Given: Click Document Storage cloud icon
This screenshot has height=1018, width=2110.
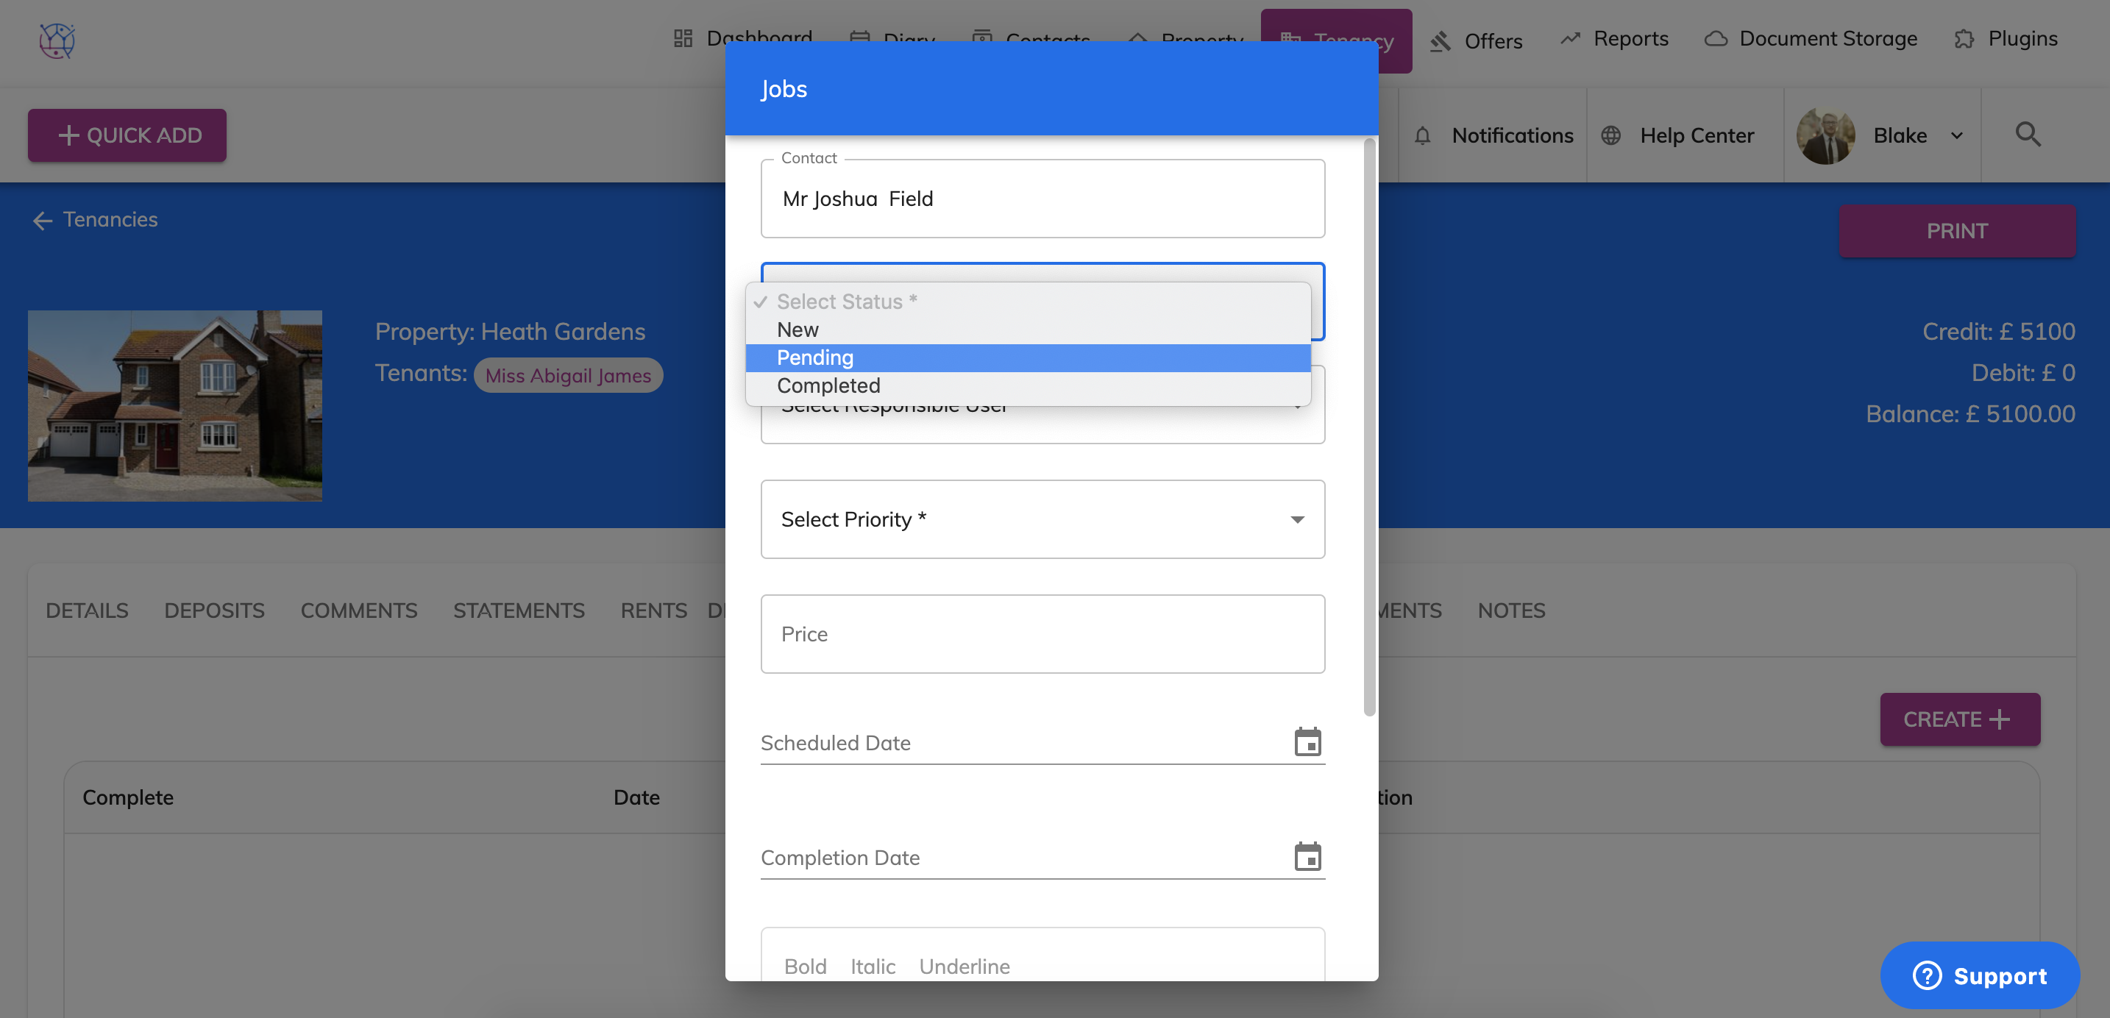Looking at the screenshot, I should point(1715,39).
